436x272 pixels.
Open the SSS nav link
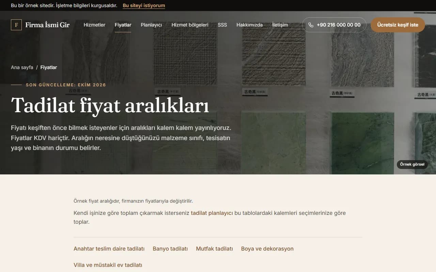tap(222, 25)
